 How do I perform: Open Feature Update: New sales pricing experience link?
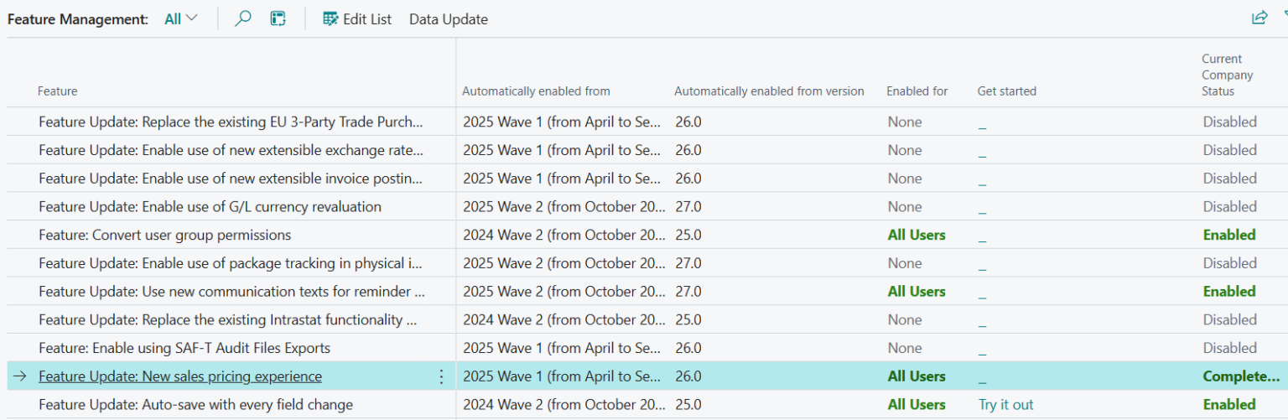[179, 376]
